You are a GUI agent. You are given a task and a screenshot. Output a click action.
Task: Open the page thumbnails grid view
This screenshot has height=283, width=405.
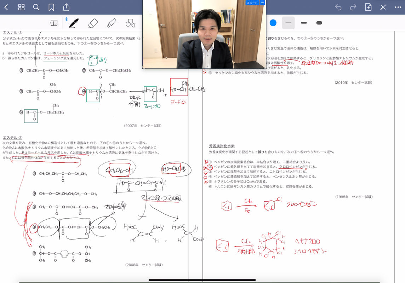[22, 7]
